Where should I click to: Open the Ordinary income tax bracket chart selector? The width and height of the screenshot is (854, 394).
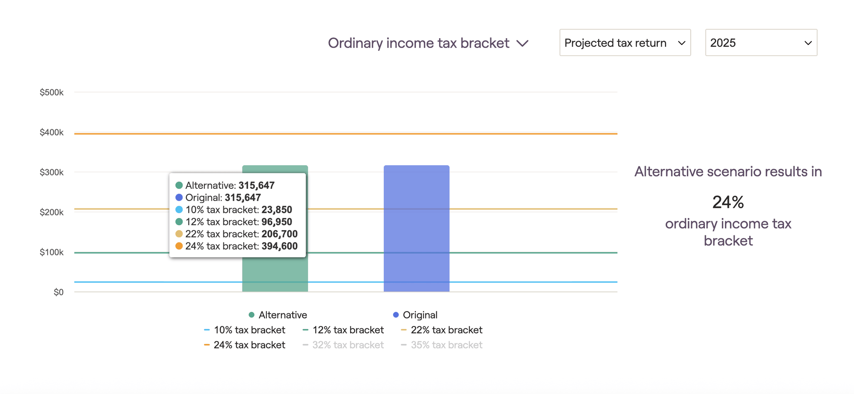[x=419, y=43]
